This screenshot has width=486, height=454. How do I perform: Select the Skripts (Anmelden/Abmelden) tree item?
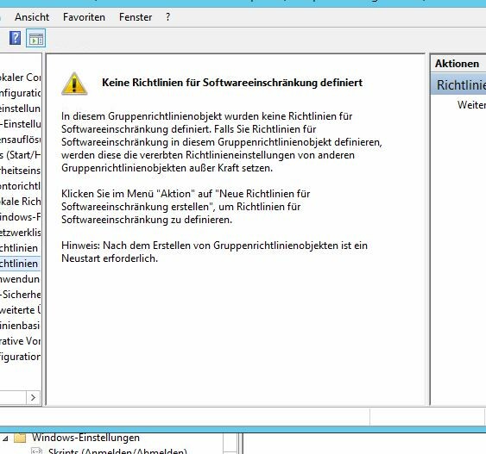[x=117, y=451]
